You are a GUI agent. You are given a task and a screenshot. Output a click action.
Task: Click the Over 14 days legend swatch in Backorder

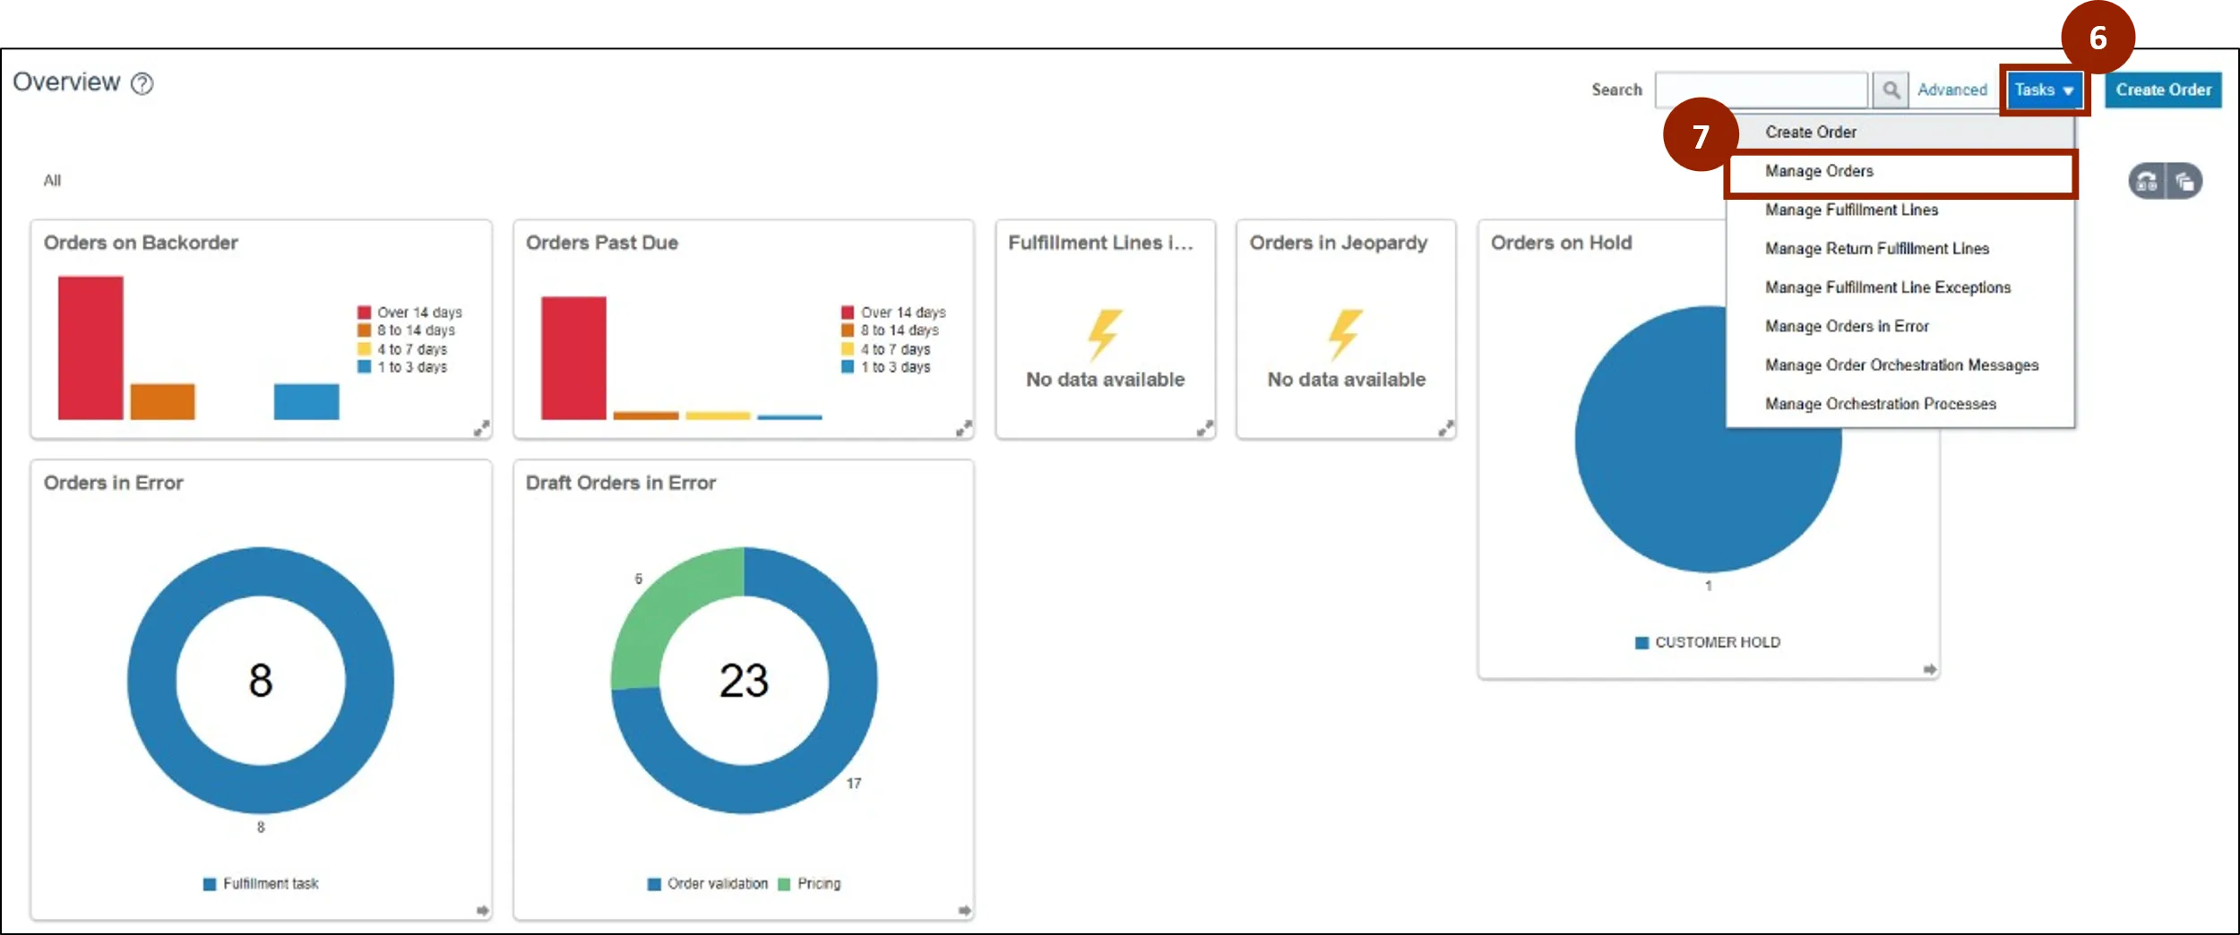point(364,313)
